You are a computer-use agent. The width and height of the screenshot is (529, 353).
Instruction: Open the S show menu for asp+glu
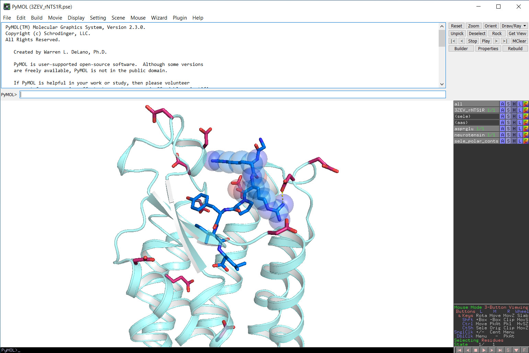[508, 129]
